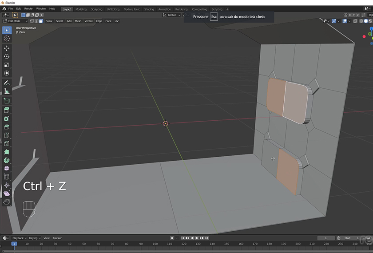Expand the Playback dropdown in timeline

19,238
